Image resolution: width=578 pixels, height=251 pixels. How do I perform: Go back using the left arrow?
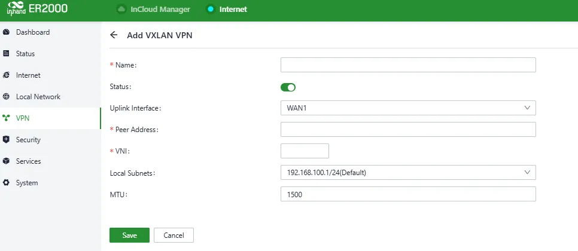pyautogui.click(x=114, y=35)
